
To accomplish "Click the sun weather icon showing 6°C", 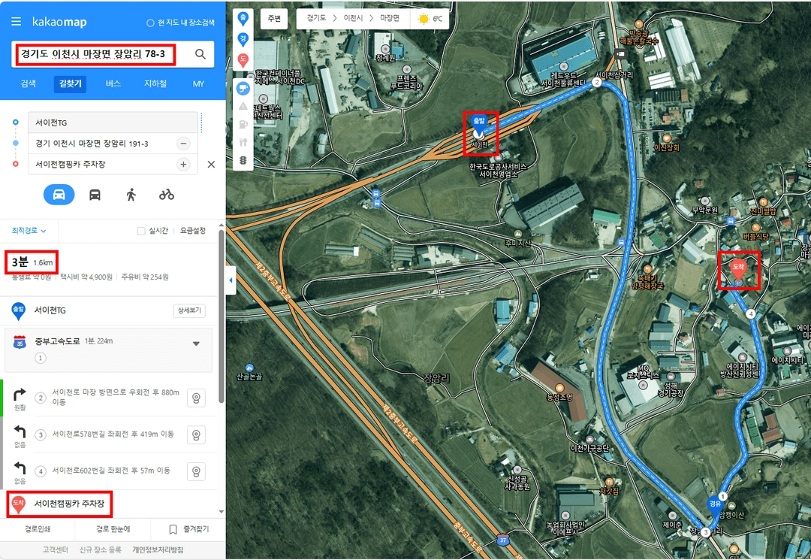I will click(x=424, y=19).
